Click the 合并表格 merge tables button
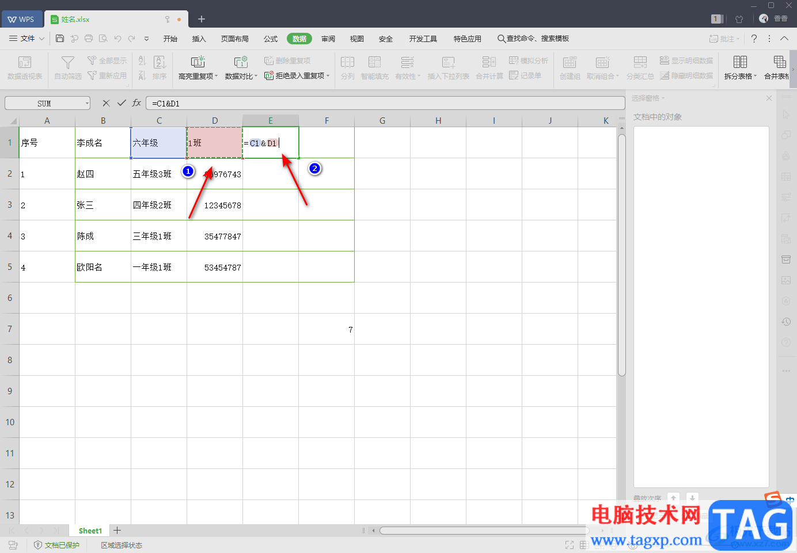The image size is (797, 553). [776, 67]
